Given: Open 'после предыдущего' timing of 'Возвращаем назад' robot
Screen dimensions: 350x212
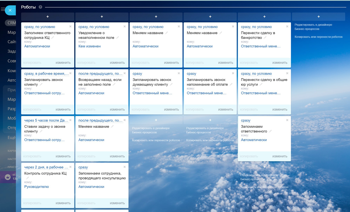Looking at the screenshot, I should point(100,74).
